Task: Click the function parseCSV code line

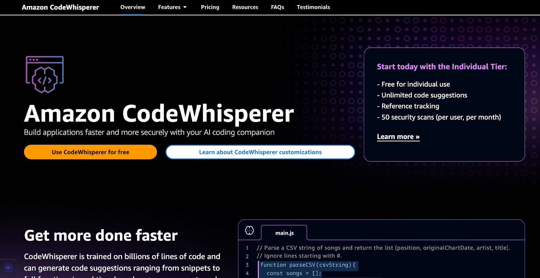Action: [308, 265]
